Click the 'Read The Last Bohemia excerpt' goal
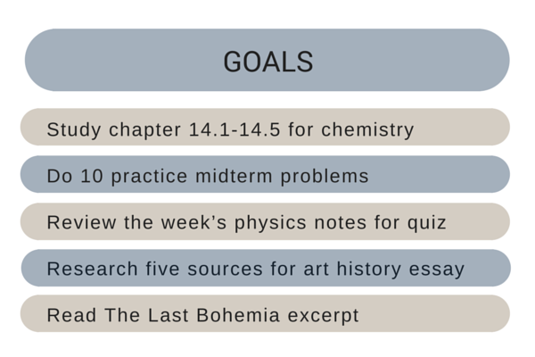 pos(265,313)
